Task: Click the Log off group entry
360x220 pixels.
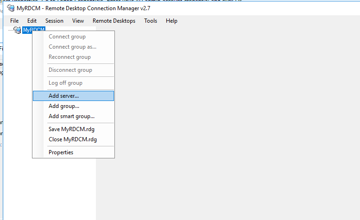Action: tap(73, 83)
